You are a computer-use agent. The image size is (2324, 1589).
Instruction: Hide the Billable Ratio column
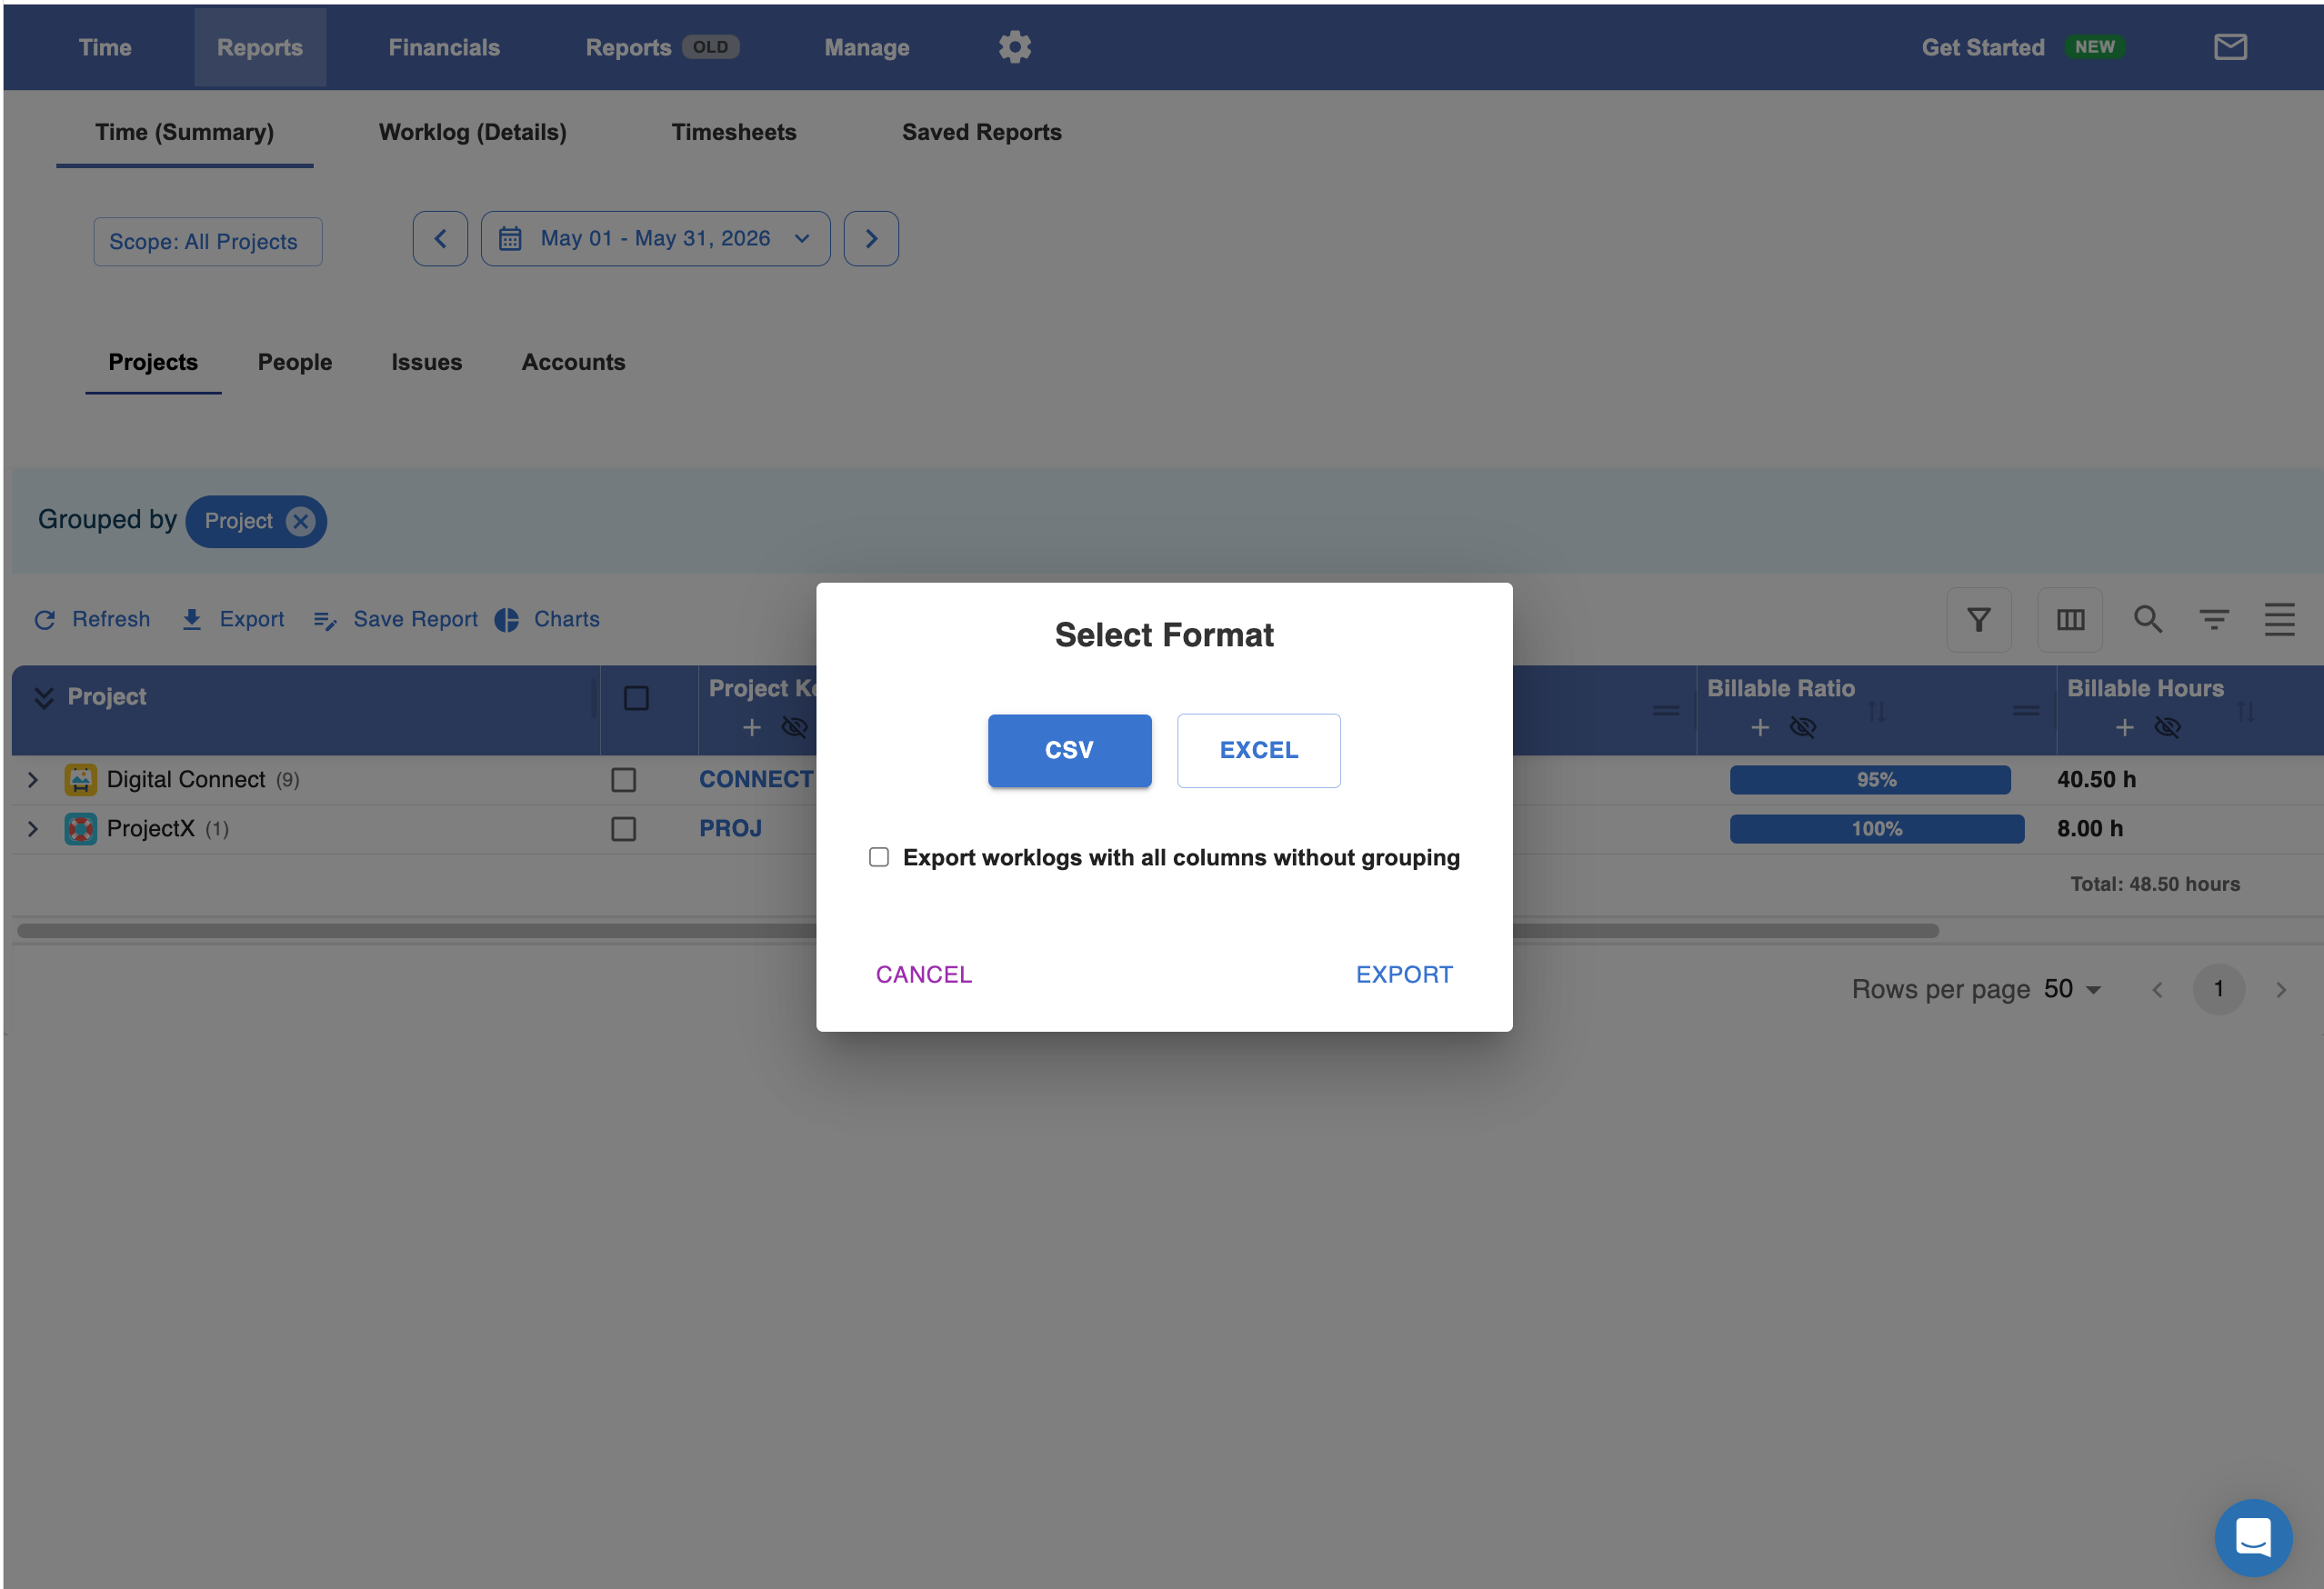pyautogui.click(x=1803, y=727)
